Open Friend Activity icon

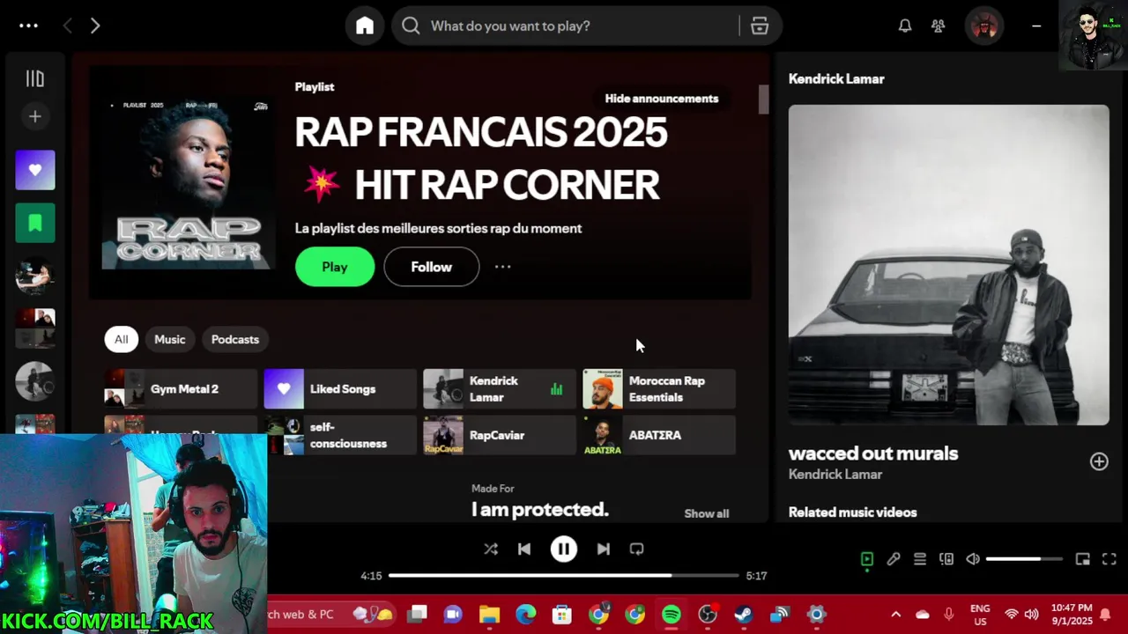tap(939, 26)
